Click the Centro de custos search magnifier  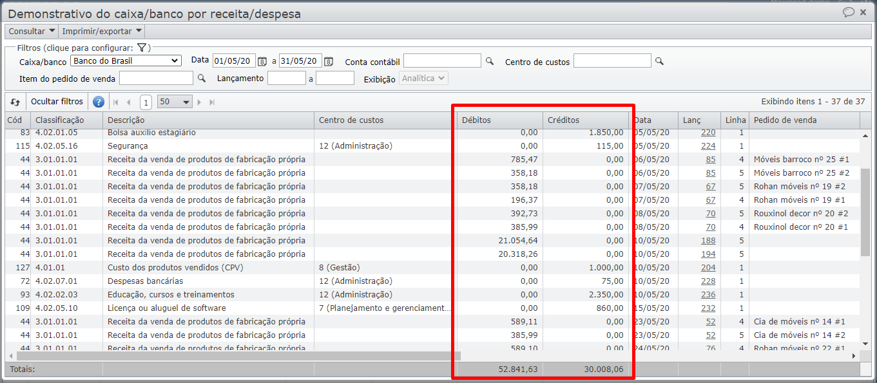[x=659, y=61]
